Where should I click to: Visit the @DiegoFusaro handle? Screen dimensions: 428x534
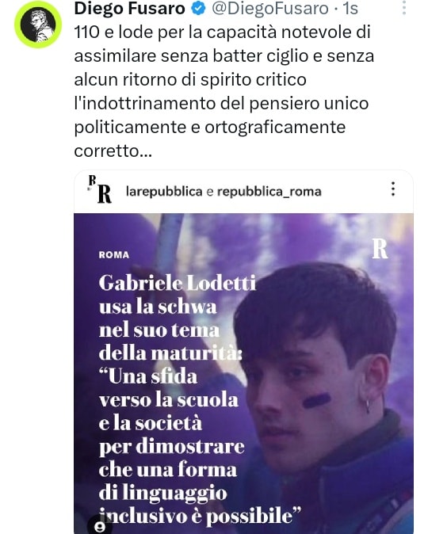pos(271,9)
